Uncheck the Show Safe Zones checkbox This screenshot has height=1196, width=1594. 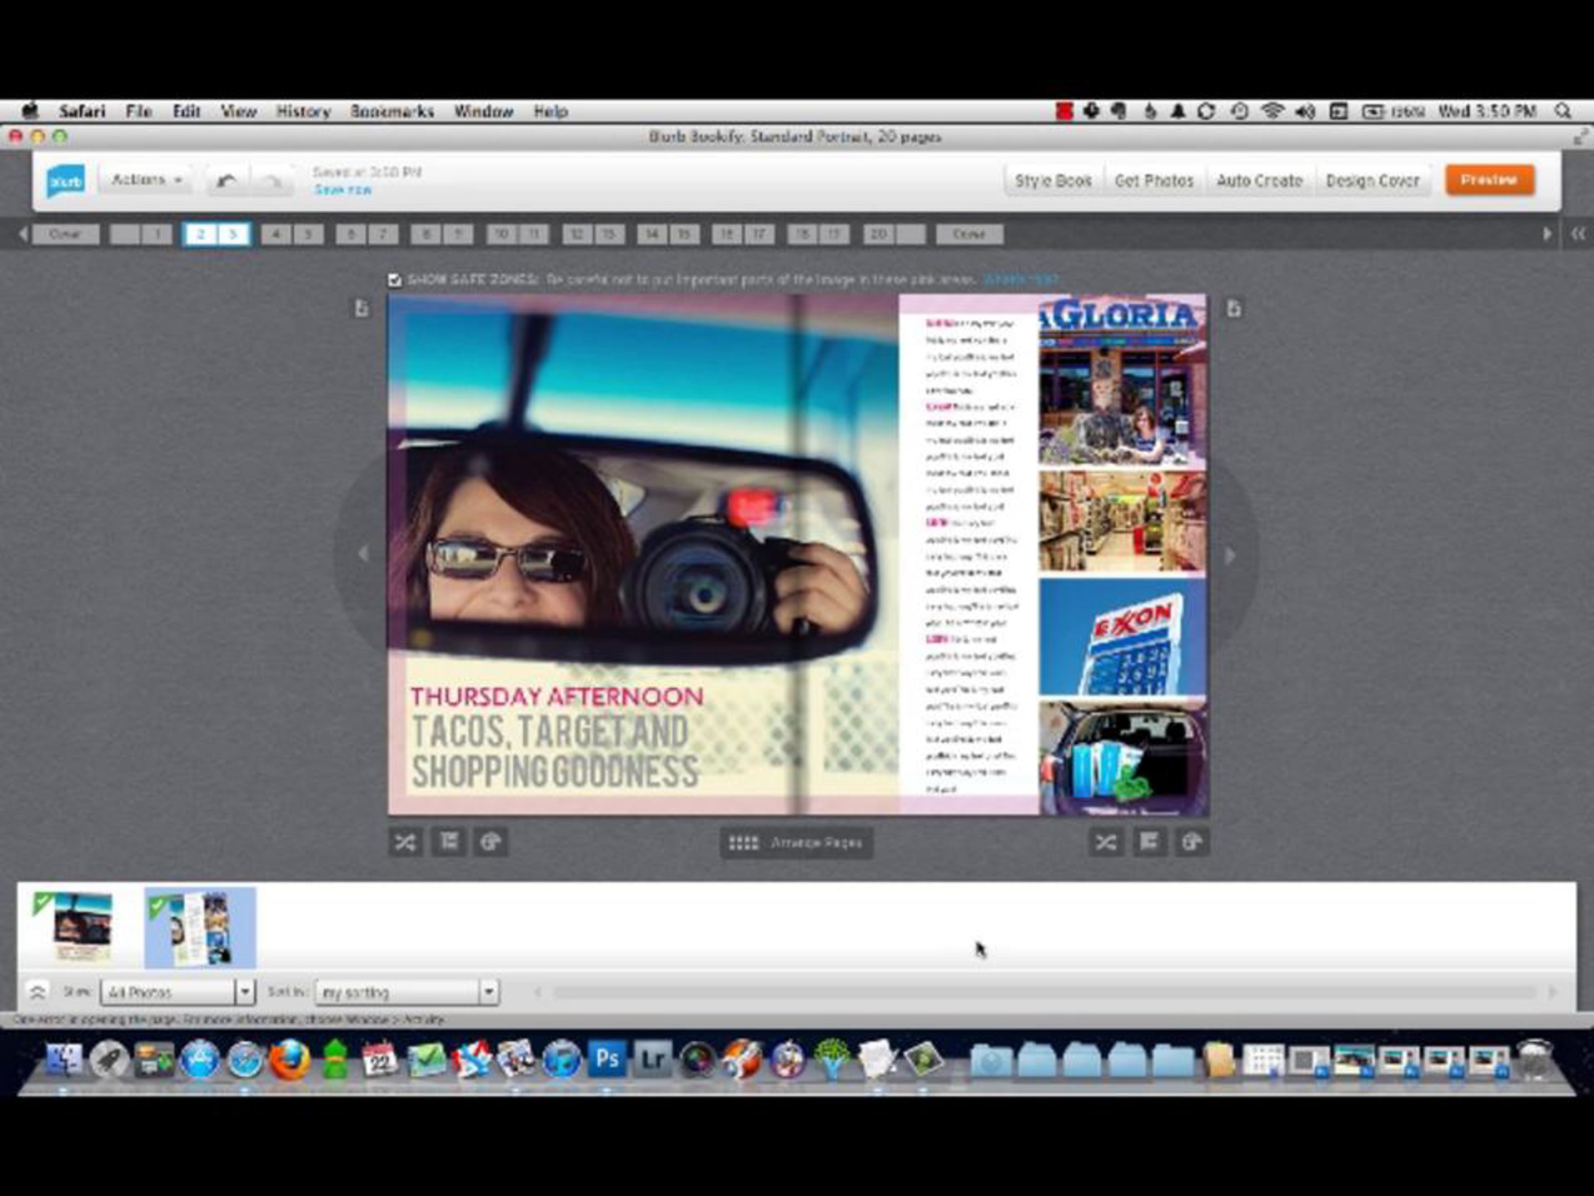tap(394, 280)
